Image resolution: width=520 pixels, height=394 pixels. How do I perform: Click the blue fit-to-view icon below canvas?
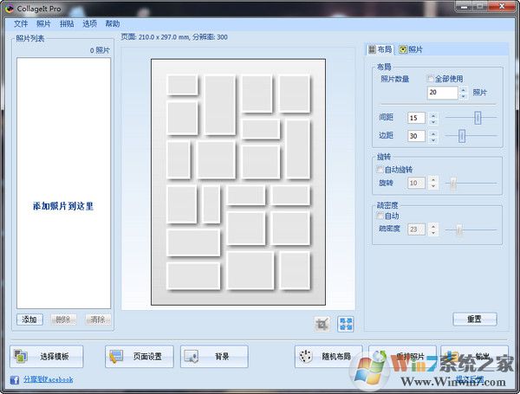pyautogui.click(x=346, y=324)
